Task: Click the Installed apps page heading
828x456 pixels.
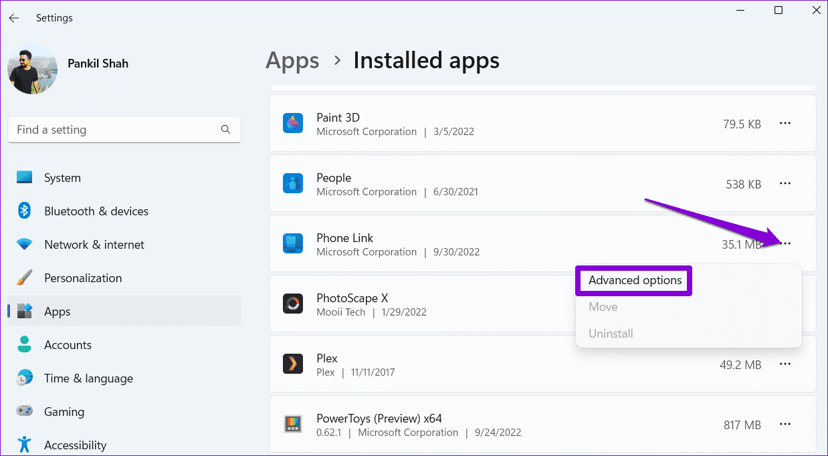Action: [426, 61]
